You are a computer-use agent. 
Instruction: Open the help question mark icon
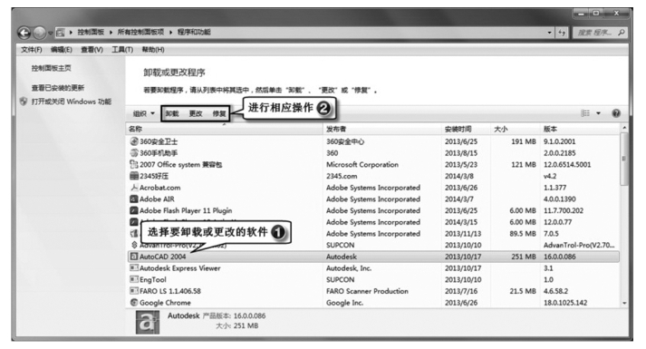616,113
